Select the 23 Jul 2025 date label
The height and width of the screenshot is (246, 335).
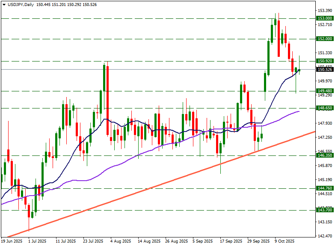click(93, 241)
